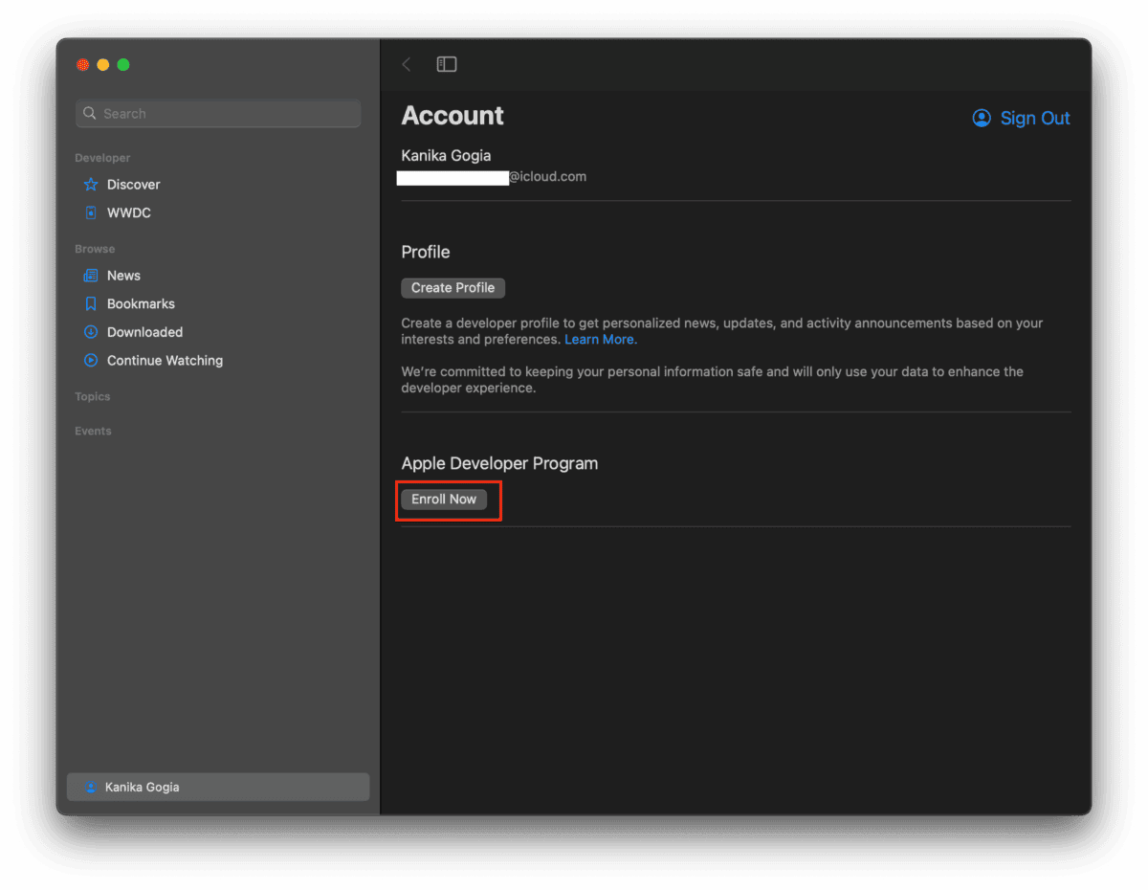The image size is (1148, 890).
Task: Select the Bookmarks ribbon icon
Action: (91, 303)
